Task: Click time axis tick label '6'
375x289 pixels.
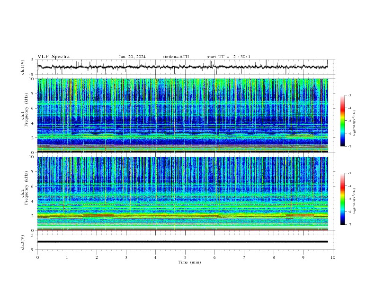Action: (214, 257)
